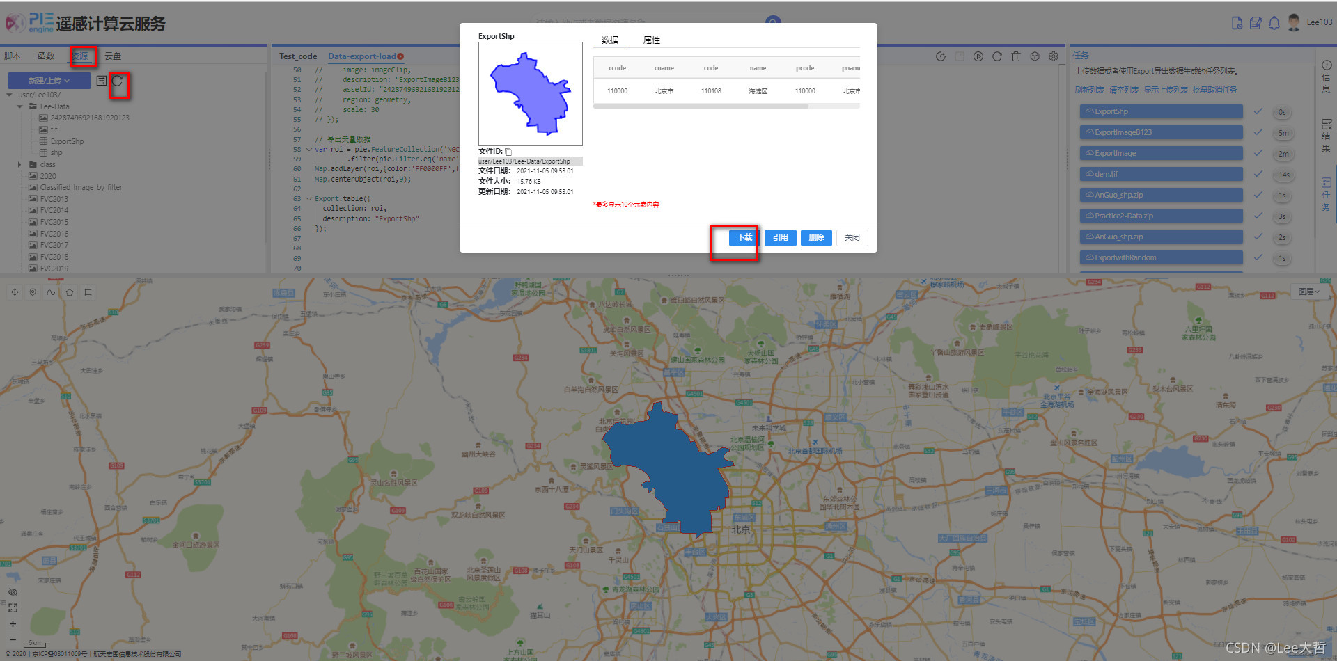Refresh the resource tree with the reload icon
1337x661 pixels.
click(x=118, y=81)
